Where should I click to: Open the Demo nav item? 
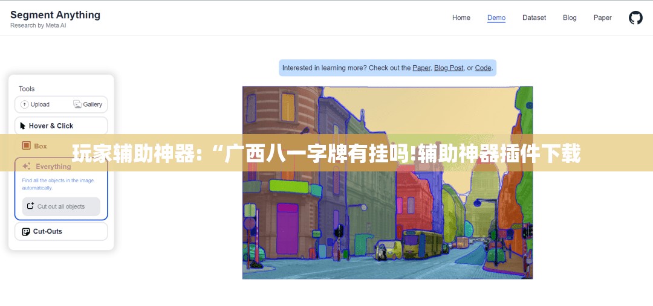pos(496,18)
